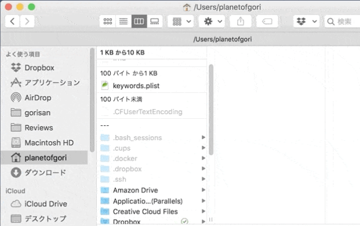The image size is (360, 226).
Task: Select the .bash_sessions folder
Action: coord(151,138)
